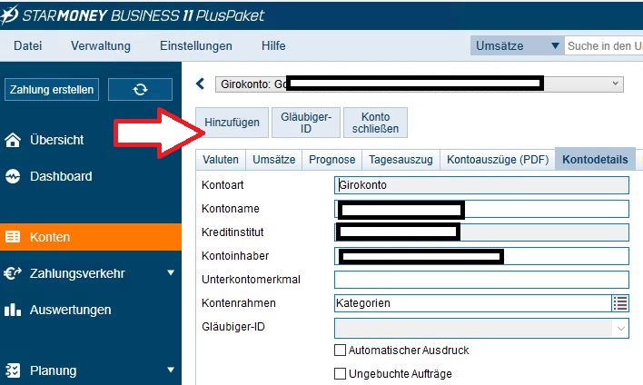Screen dimensions: 643x385
Task: Open the Umsätze search scope dropdown
Action: tap(517, 45)
